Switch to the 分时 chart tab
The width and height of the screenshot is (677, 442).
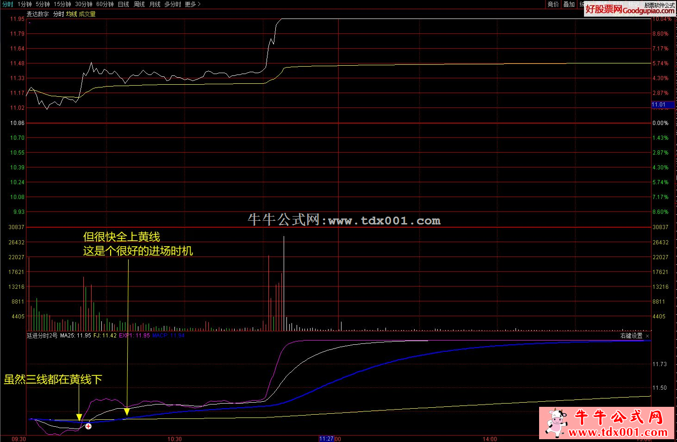click(7, 4)
